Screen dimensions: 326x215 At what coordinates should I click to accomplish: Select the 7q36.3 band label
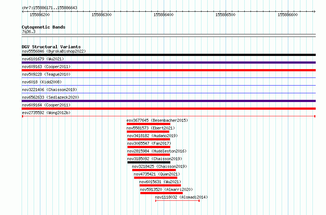tap(29, 31)
